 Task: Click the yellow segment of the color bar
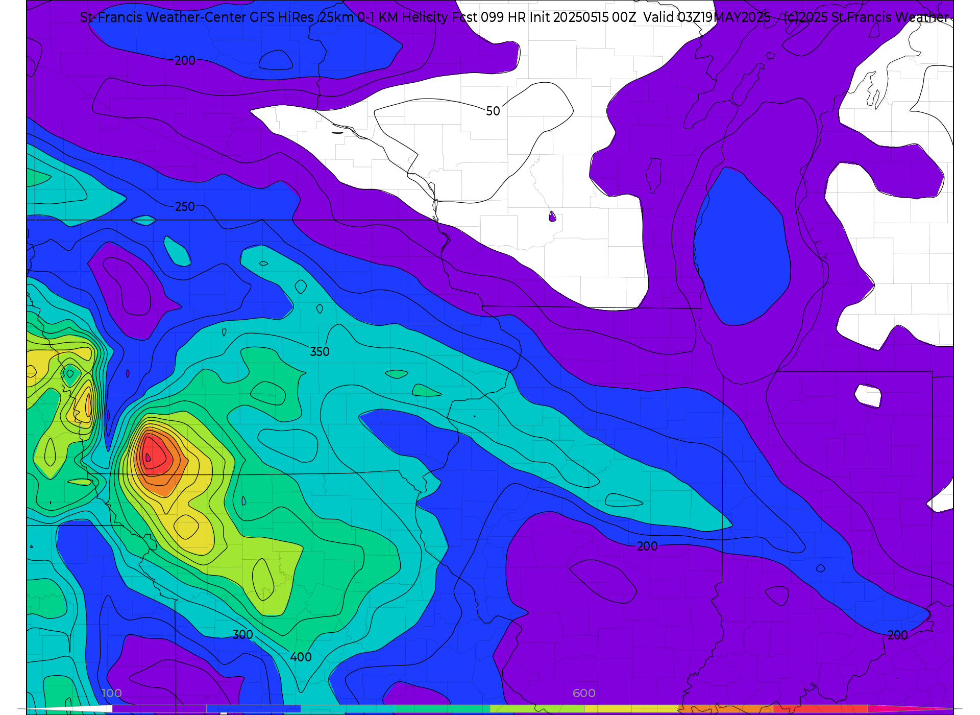[631, 709]
